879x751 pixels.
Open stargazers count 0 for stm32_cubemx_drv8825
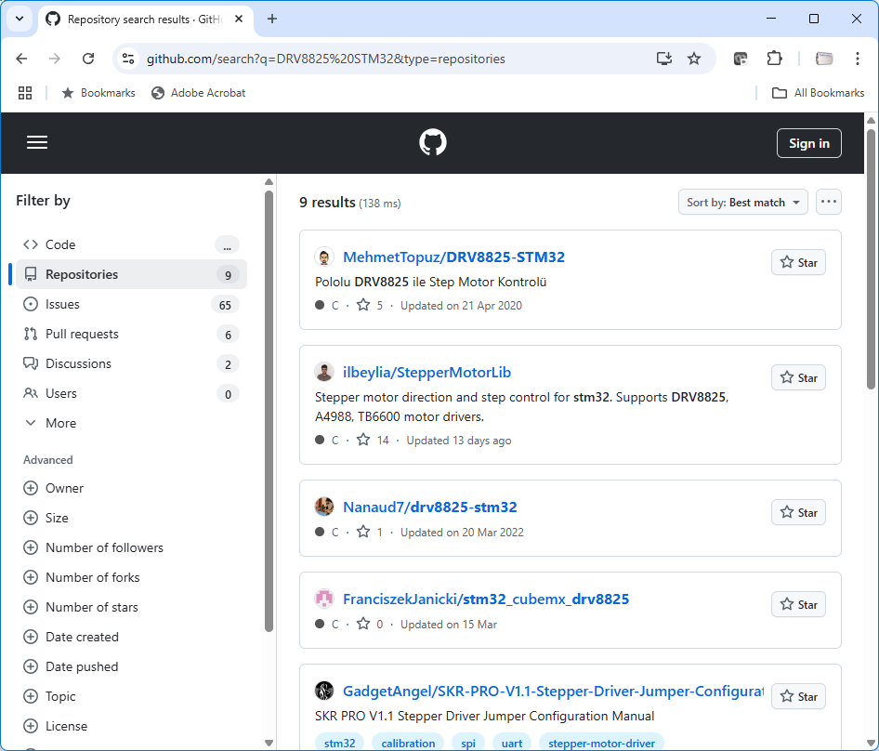click(x=370, y=625)
